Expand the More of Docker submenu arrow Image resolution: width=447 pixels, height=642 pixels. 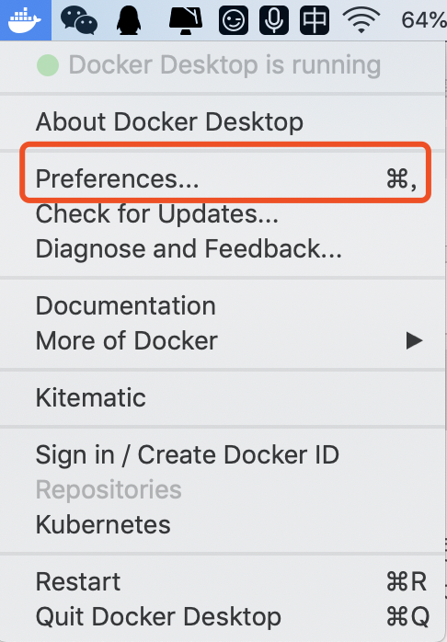click(x=414, y=340)
